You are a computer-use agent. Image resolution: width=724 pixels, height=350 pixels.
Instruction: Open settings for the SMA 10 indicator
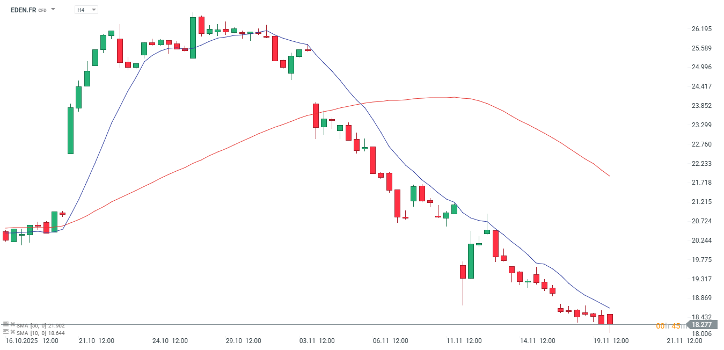(x=6, y=332)
